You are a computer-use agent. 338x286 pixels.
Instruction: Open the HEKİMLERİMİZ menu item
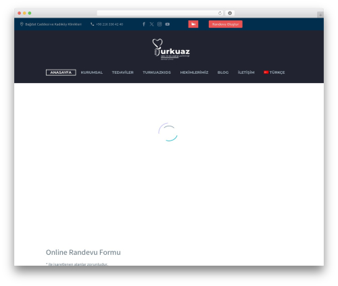coord(194,72)
